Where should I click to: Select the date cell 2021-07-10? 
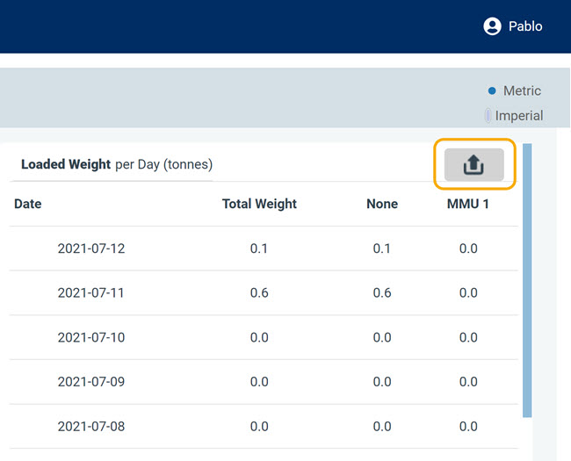click(x=91, y=337)
